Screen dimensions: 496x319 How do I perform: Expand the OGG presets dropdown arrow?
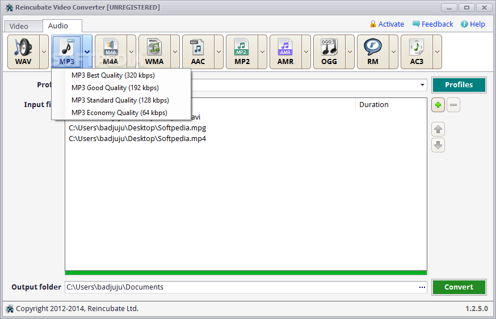click(350, 52)
